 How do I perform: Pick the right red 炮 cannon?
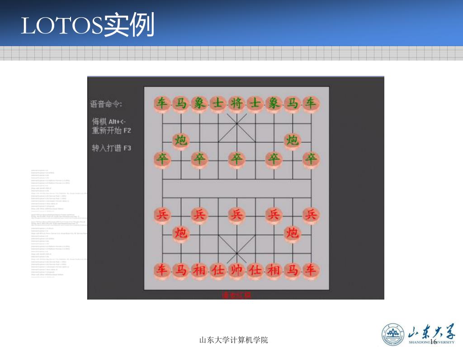click(x=293, y=234)
